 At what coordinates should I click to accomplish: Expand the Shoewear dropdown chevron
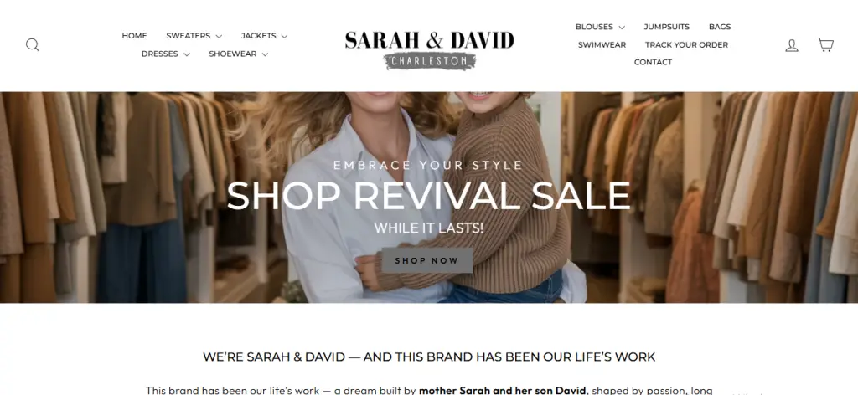point(265,54)
